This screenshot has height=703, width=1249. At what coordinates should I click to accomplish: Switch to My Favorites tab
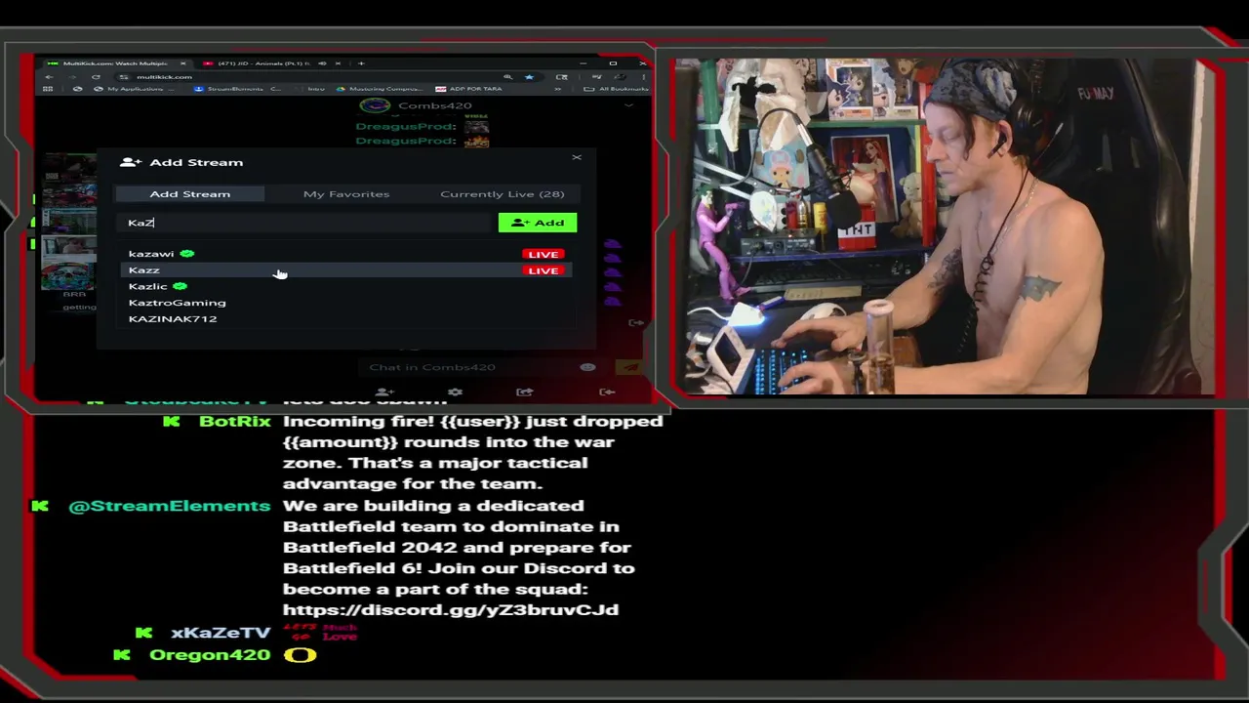tap(345, 194)
